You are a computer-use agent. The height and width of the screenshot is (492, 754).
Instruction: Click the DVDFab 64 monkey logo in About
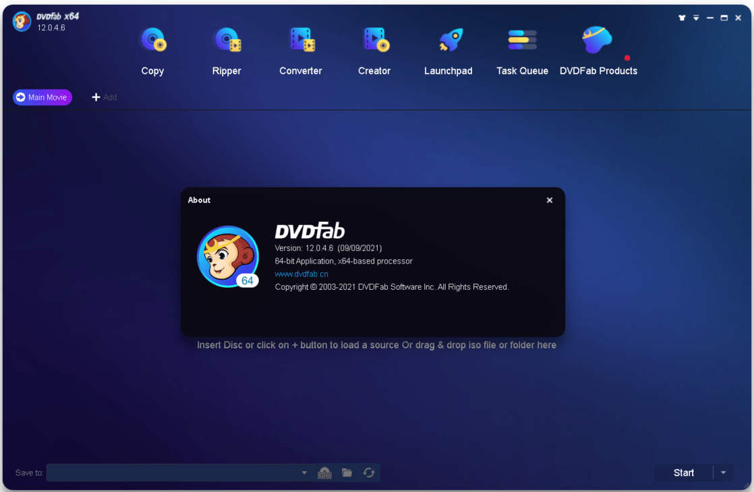(228, 257)
